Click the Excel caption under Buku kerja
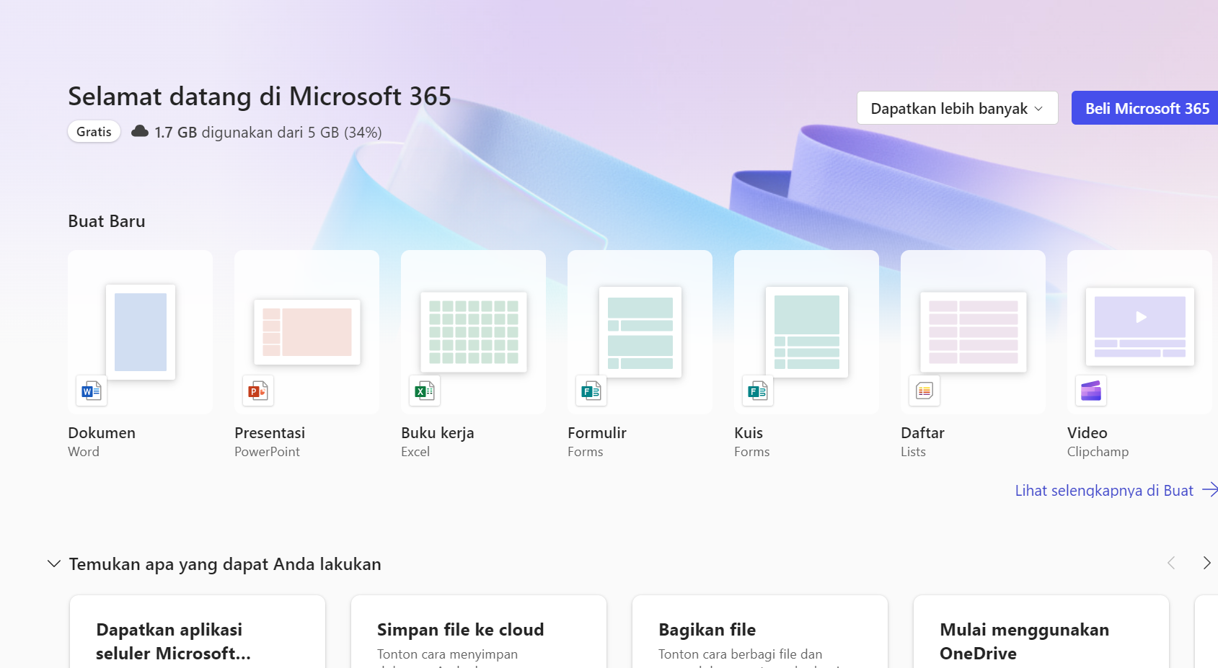Screen dimensions: 1218x668 point(415,452)
